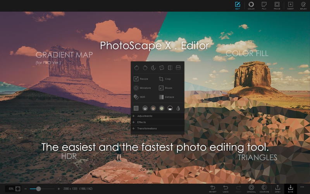Image resolution: width=310 pixels, height=194 pixels.
Task: Click the '2000 x 1333' image size text
Action: (71, 189)
